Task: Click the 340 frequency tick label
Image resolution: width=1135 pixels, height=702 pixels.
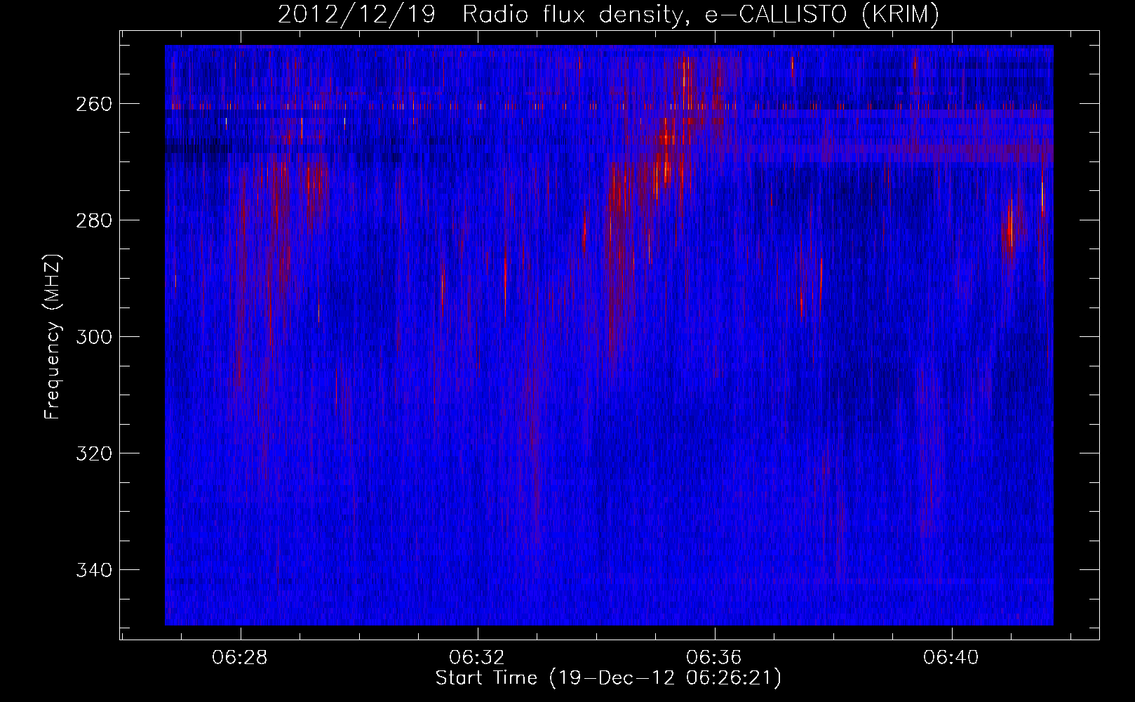Action: click(x=93, y=570)
